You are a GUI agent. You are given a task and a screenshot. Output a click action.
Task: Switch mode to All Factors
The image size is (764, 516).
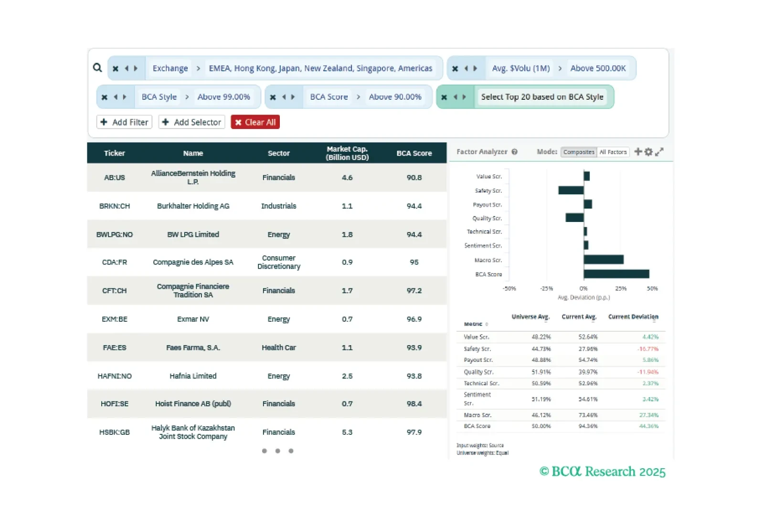(x=613, y=152)
